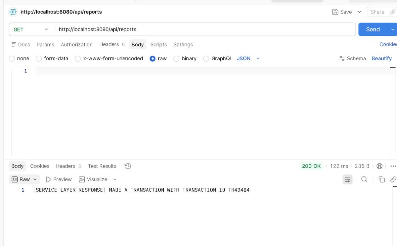Image resolution: width=397 pixels, height=246 pixels.
Task: Open the request Headers 6 tab
Action: pos(112,44)
